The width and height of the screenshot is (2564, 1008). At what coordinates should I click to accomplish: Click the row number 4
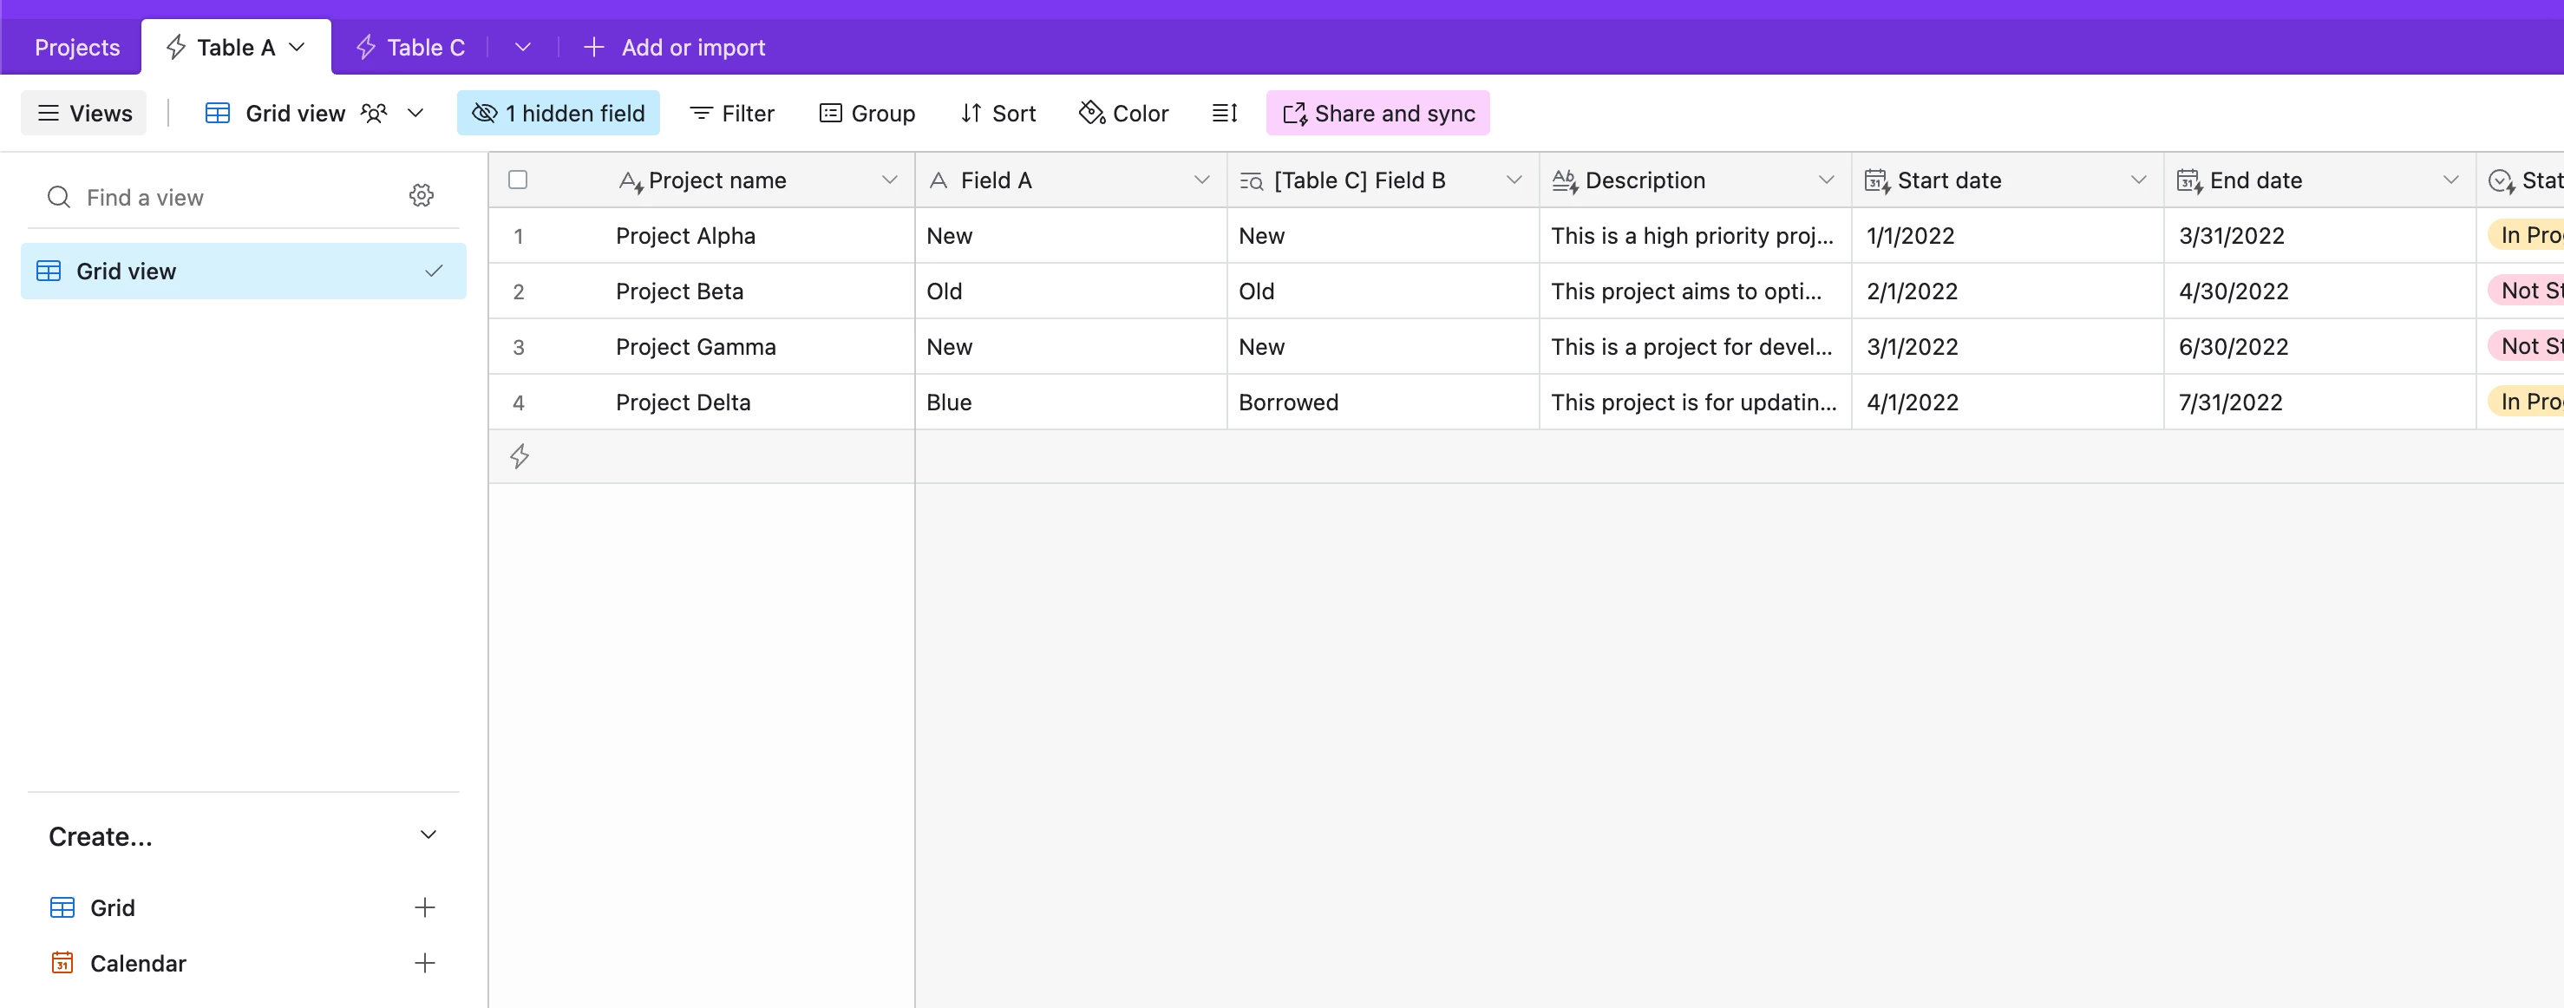coord(518,402)
